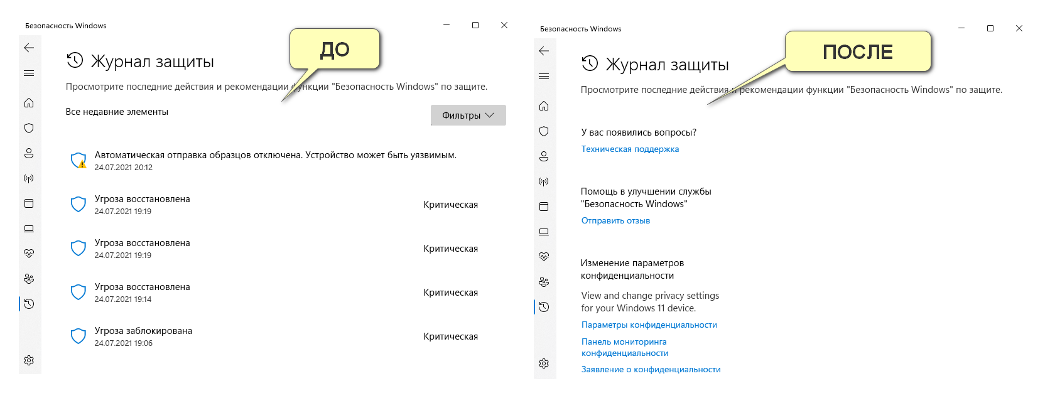
Task: Go back in the left Windows Security window
Action: (x=29, y=48)
